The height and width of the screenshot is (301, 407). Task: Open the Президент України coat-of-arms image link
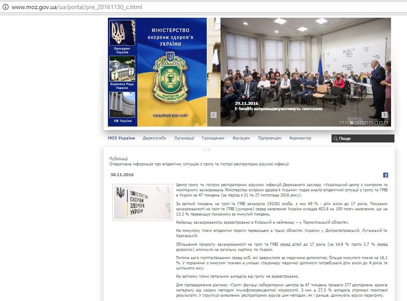[122, 33]
